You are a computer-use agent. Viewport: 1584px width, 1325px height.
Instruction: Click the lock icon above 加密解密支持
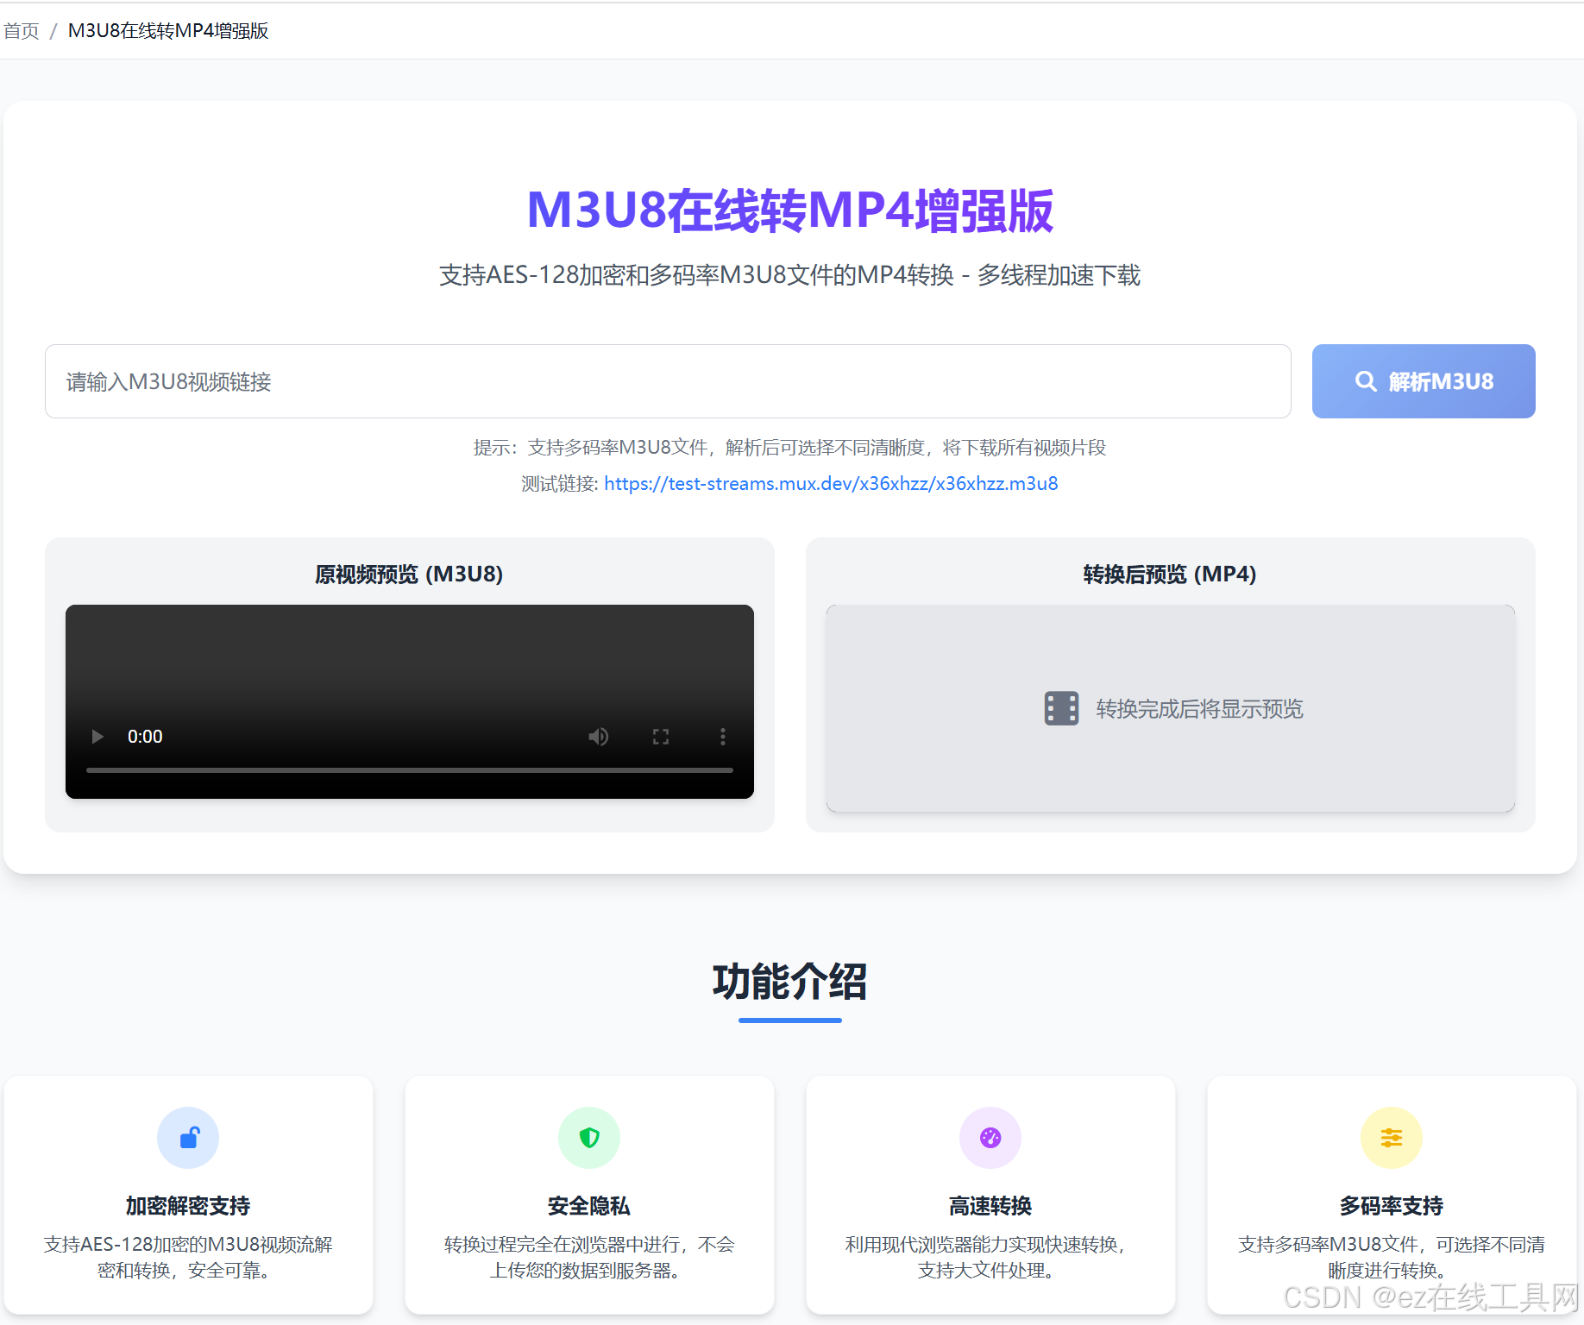(x=188, y=1138)
